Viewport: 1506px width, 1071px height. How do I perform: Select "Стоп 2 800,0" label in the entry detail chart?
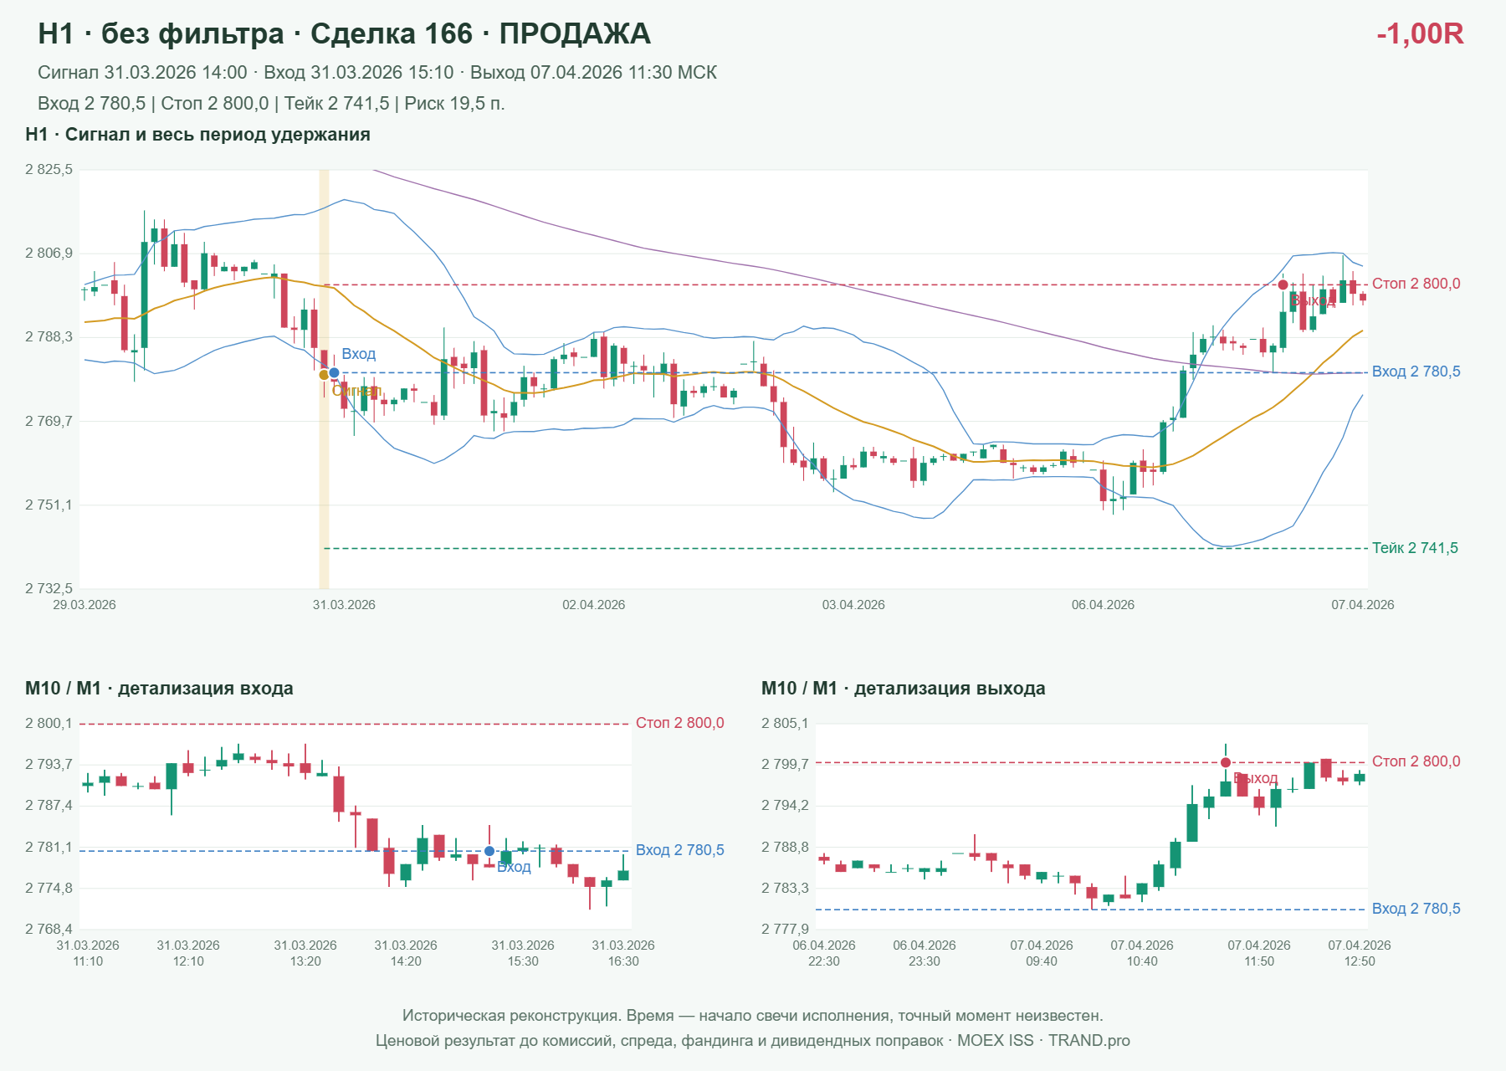tap(680, 723)
